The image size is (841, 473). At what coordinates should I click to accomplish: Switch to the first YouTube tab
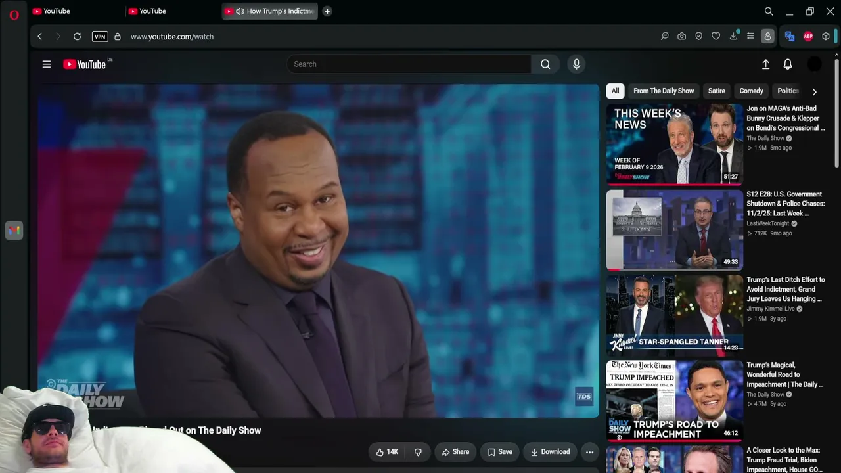[x=76, y=11]
